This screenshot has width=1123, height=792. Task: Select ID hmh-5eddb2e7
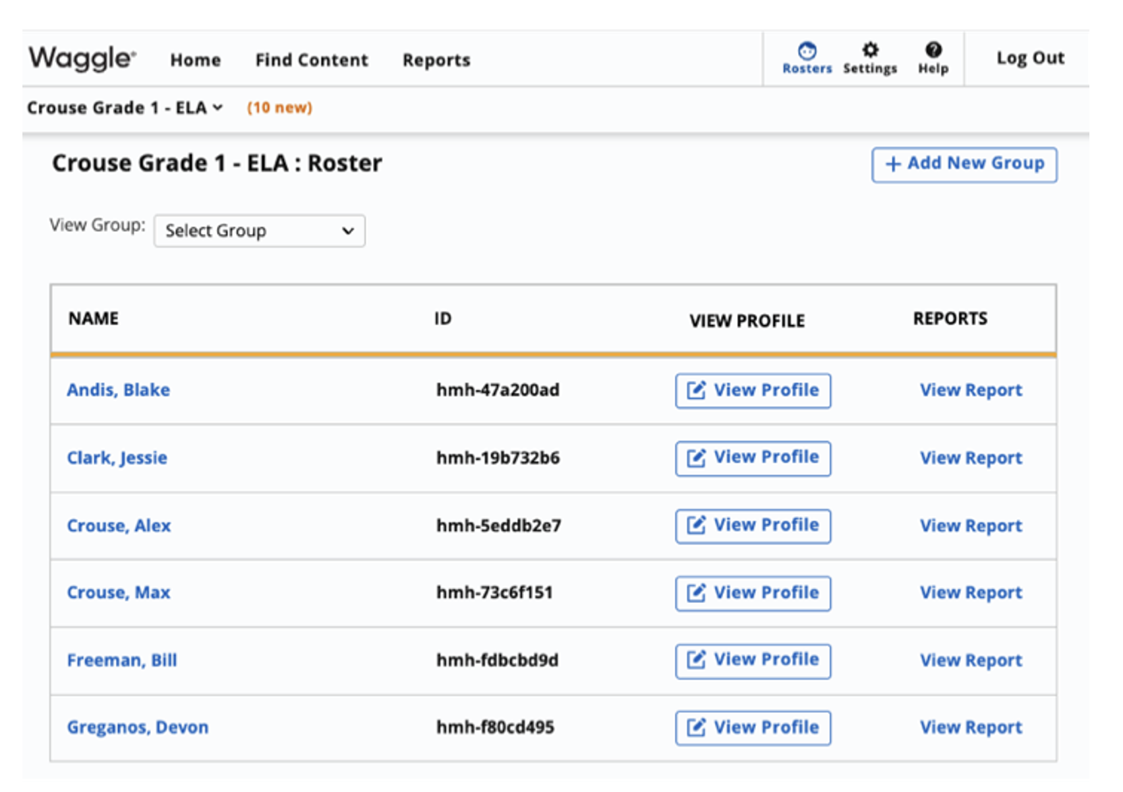499,526
